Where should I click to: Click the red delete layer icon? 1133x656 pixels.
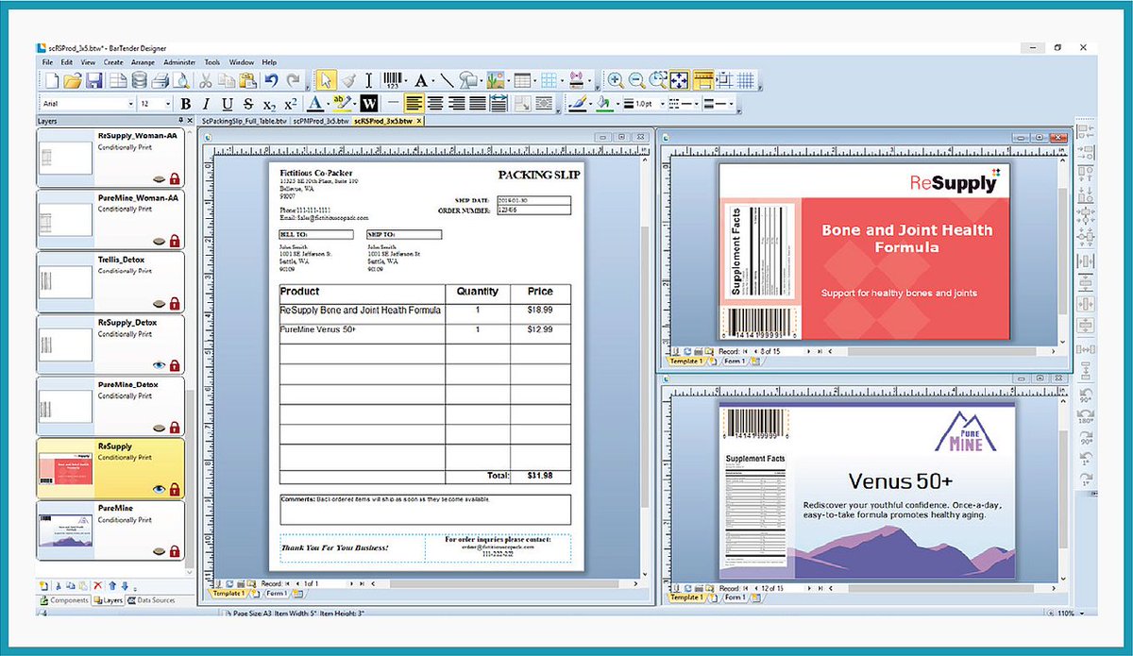click(x=97, y=585)
